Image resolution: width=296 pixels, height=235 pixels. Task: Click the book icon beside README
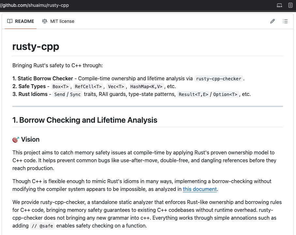[x=10, y=21]
